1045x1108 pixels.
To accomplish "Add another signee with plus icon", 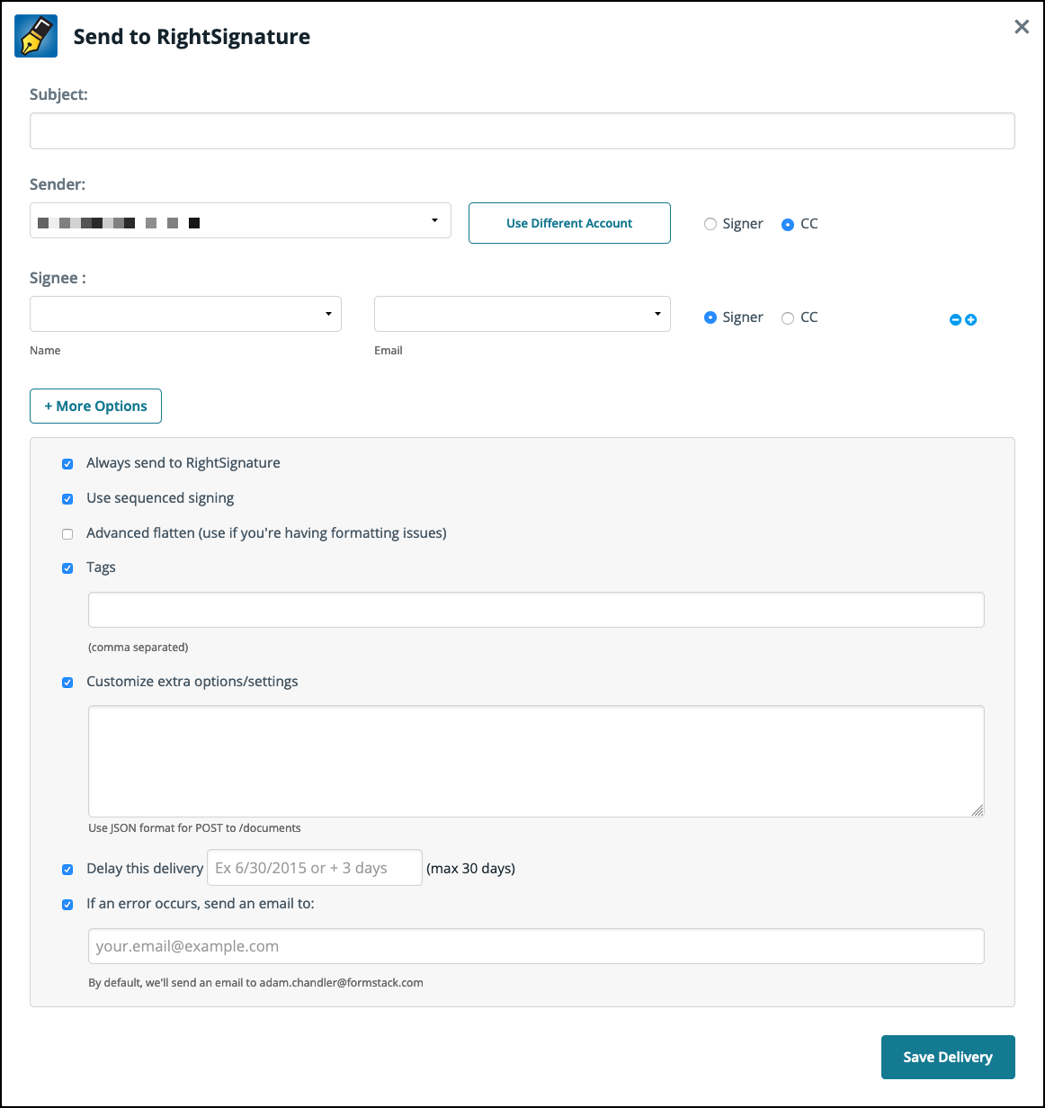I will (x=971, y=320).
